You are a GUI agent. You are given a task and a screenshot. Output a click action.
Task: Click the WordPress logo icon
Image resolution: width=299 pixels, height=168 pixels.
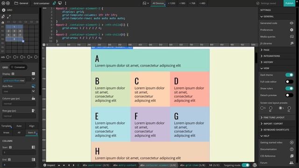(x=255, y=165)
